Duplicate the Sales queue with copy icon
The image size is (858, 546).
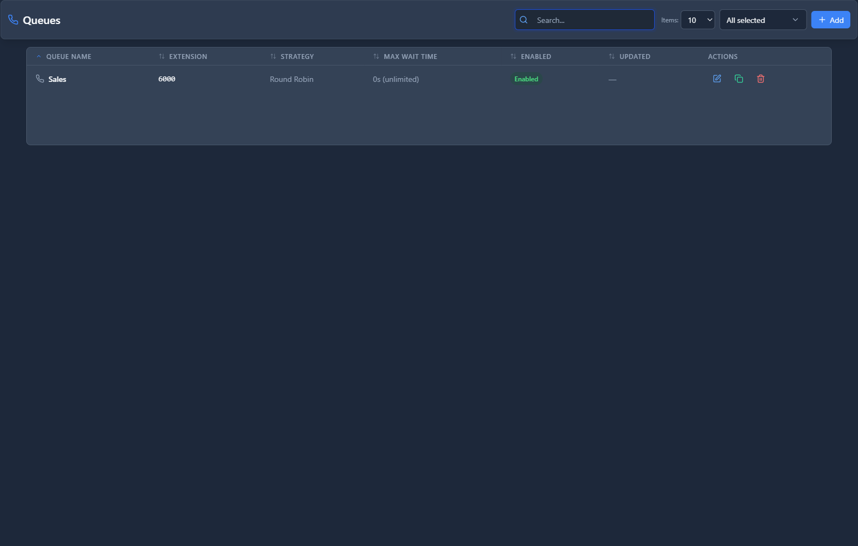[x=739, y=79]
